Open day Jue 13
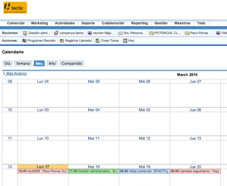 [195, 138]
